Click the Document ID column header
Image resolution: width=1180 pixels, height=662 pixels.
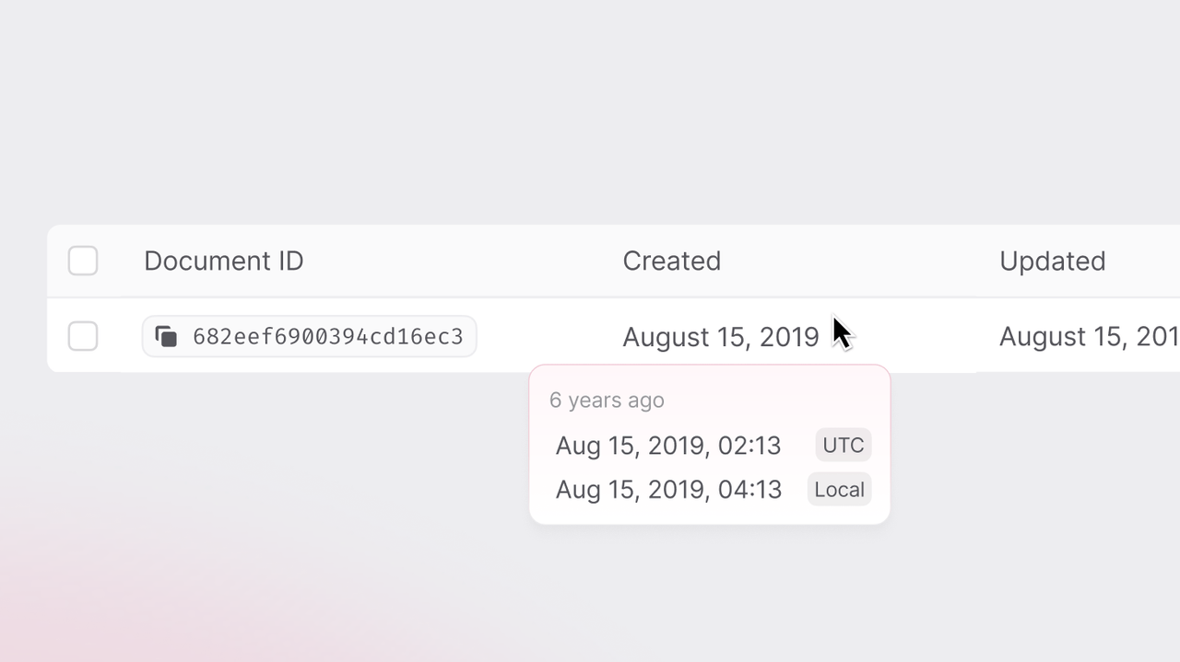click(x=223, y=261)
